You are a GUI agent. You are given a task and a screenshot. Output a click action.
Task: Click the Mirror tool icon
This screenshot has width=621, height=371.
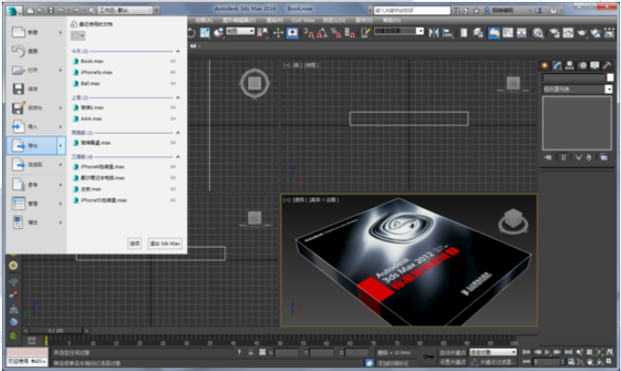(x=434, y=34)
